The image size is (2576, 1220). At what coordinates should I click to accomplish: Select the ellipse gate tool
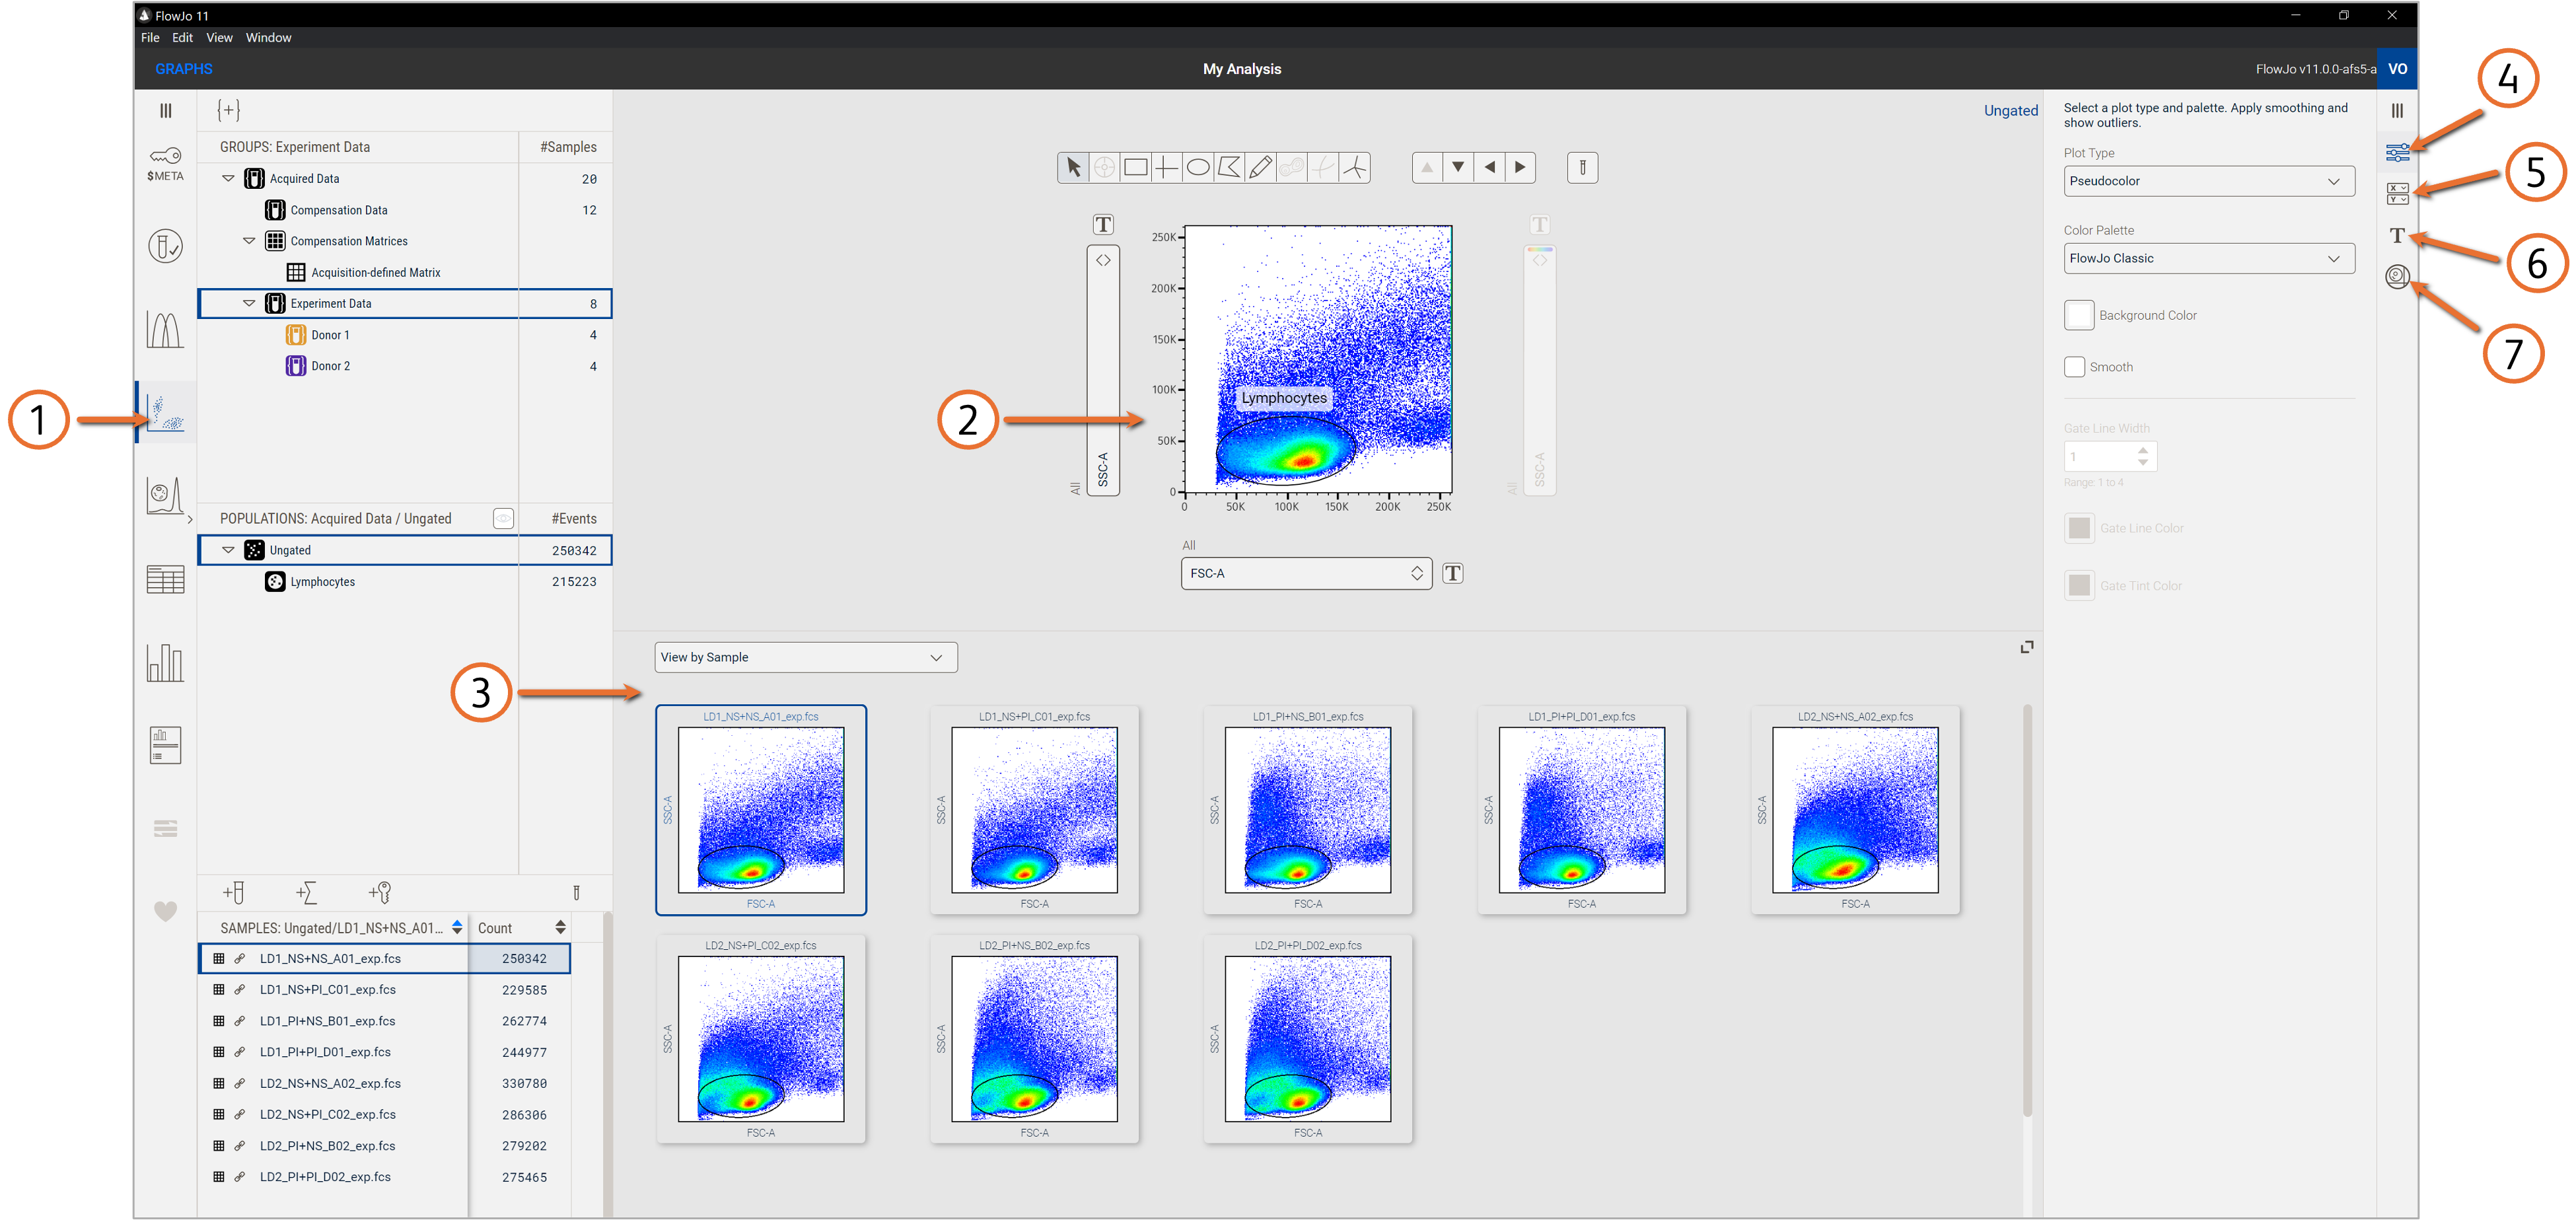(x=1198, y=168)
